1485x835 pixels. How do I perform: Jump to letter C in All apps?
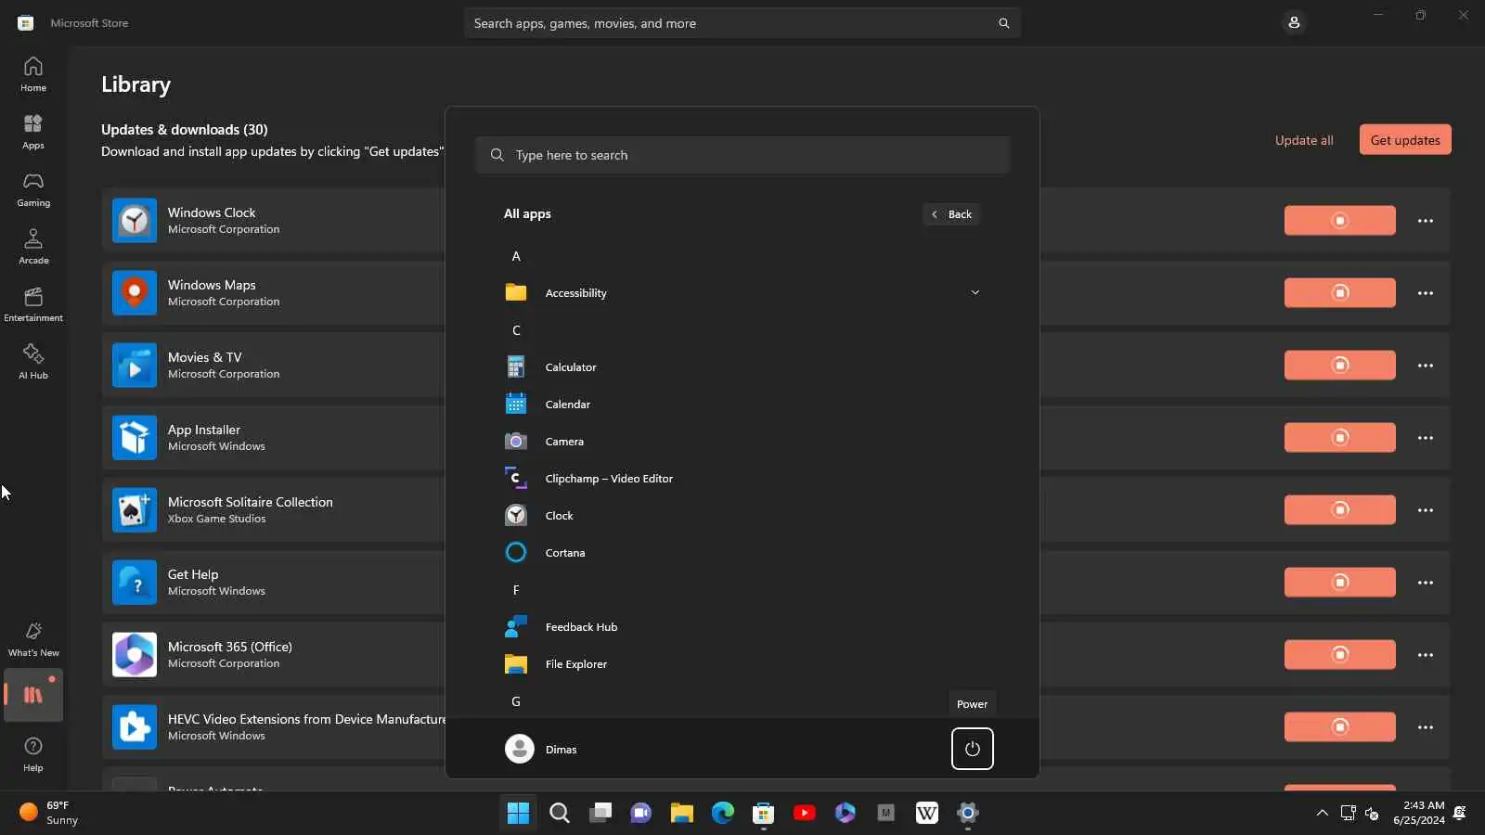pyautogui.click(x=516, y=330)
